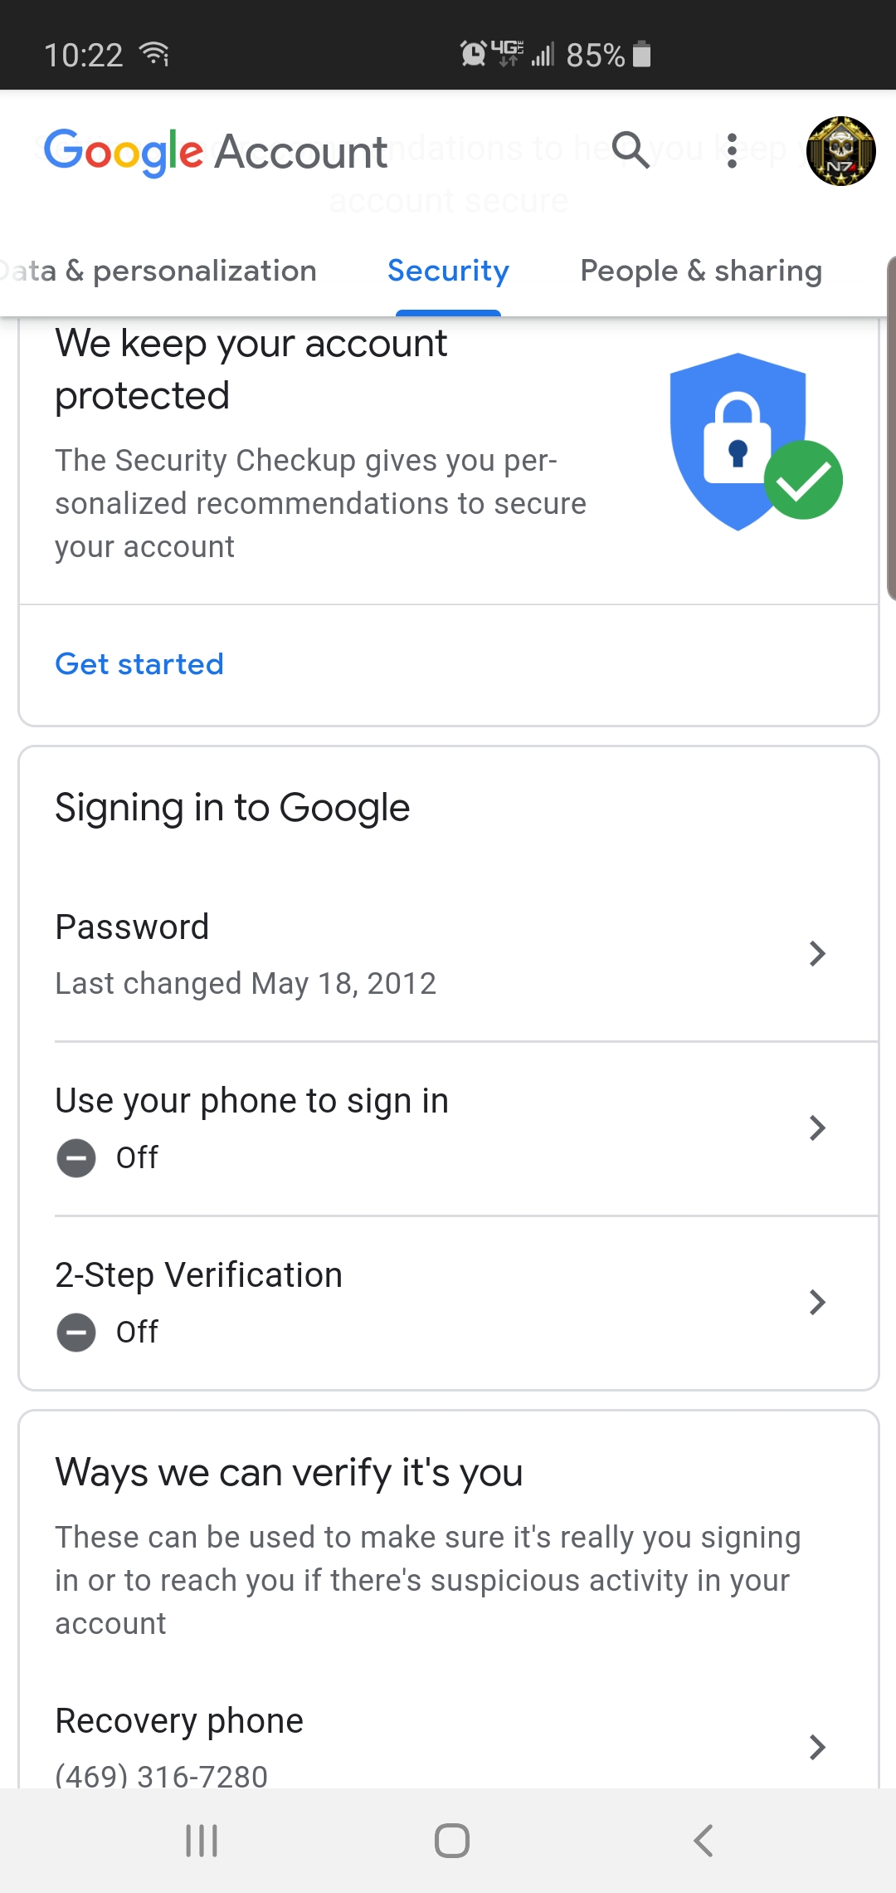Image resolution: width=896 pixels, height=1893 pixels.
Task: Tap the back navigation button
Action: click(x=702, y=1838)
